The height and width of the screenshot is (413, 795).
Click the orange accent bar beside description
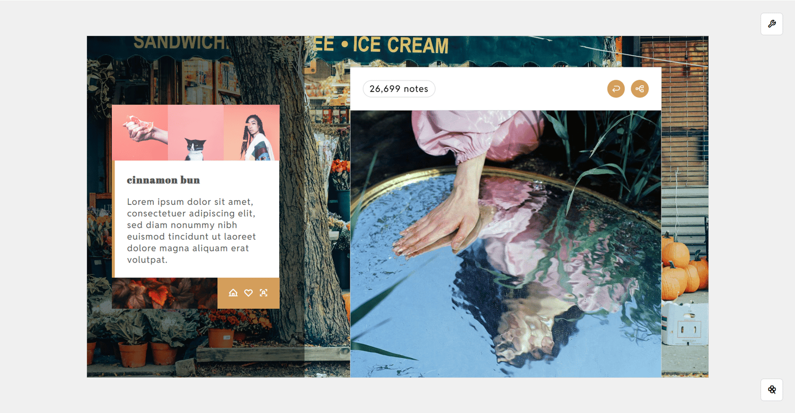113,219
